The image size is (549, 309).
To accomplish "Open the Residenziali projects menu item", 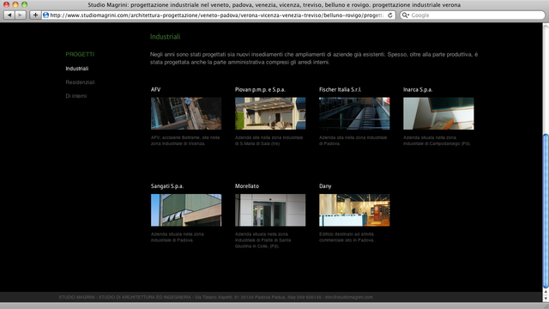I will click(80, 82).
